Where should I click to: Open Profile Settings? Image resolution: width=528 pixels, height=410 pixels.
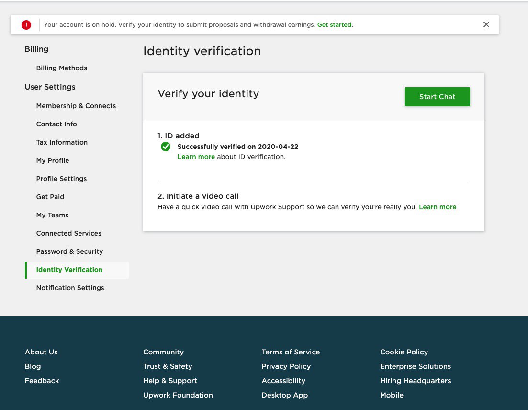(x=62, y=179)
